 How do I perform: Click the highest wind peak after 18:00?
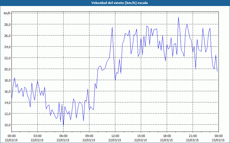pos(178,17)
